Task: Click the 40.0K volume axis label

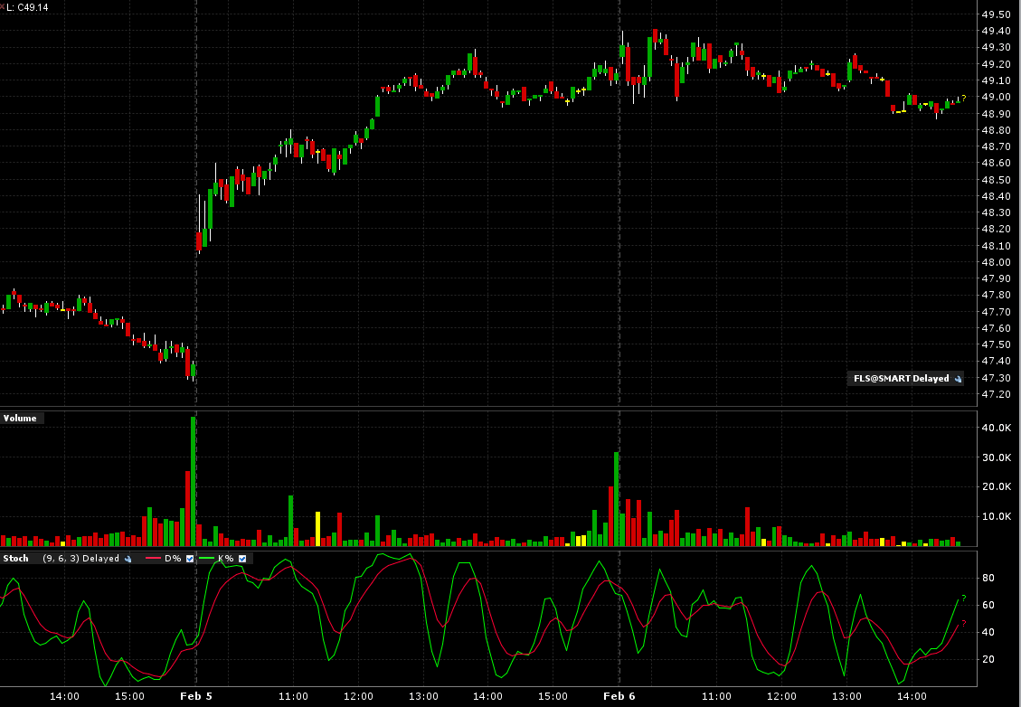Action: (997, 428)
